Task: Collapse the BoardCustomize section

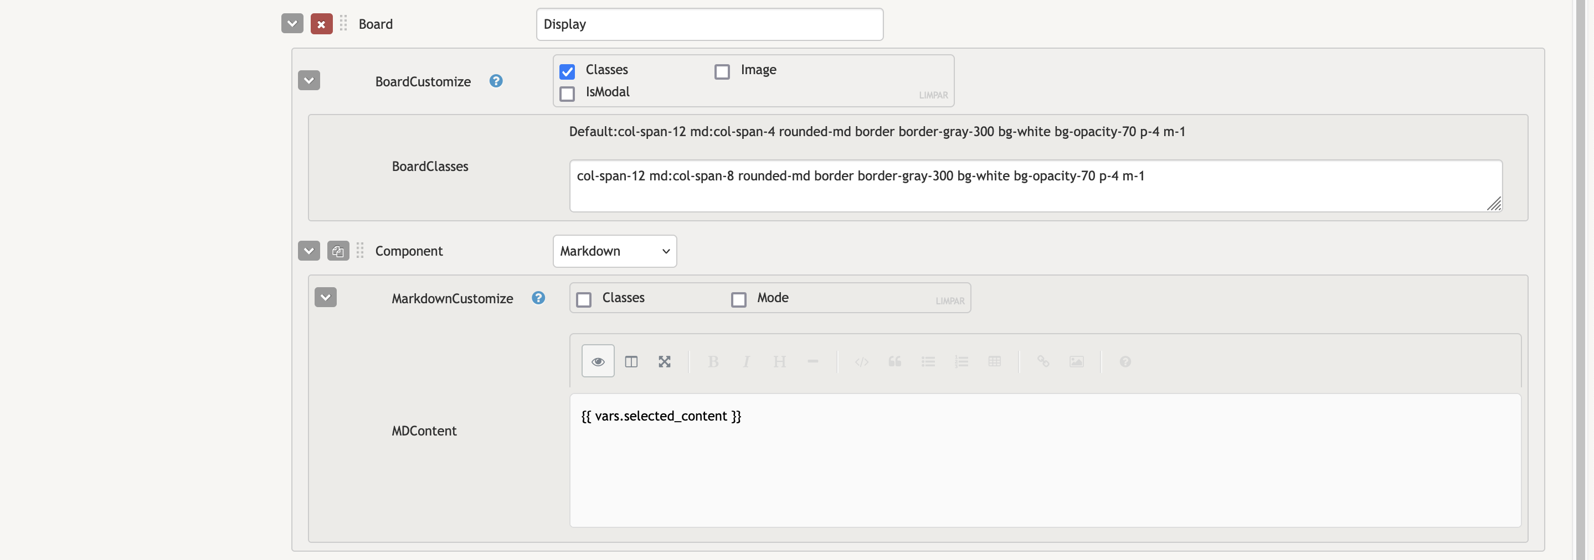Action: [309, 80]
